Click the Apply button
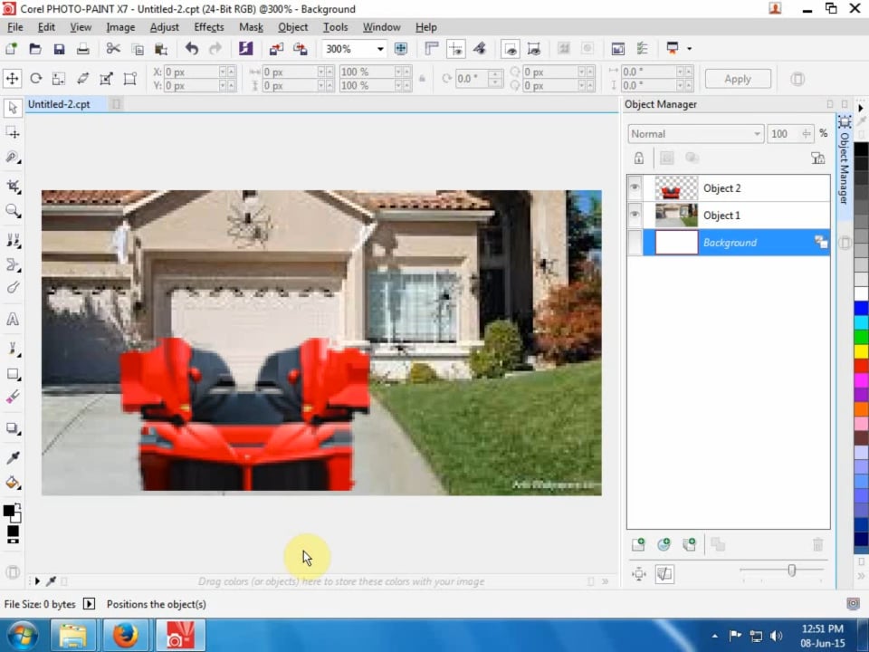Viewport: 869px width, 652px height. pos(738,79)
